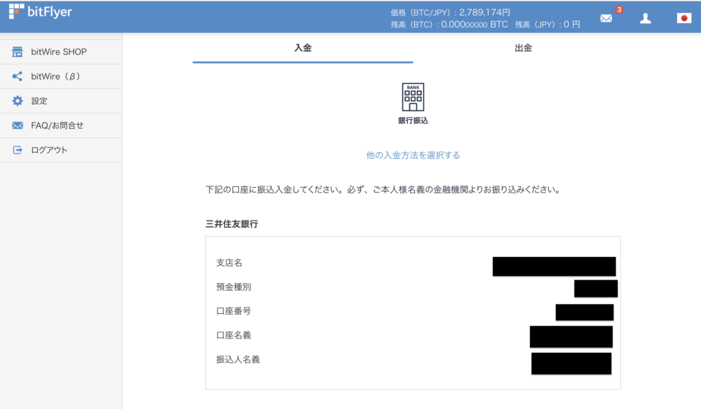
Task: Open 他の入金方法を選択する link
Action: tap(412, 155)
